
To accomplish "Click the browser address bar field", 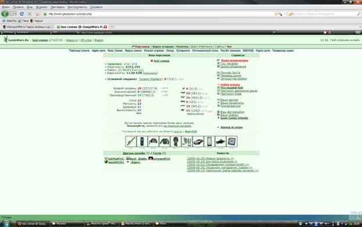I will tap(159, 14).
